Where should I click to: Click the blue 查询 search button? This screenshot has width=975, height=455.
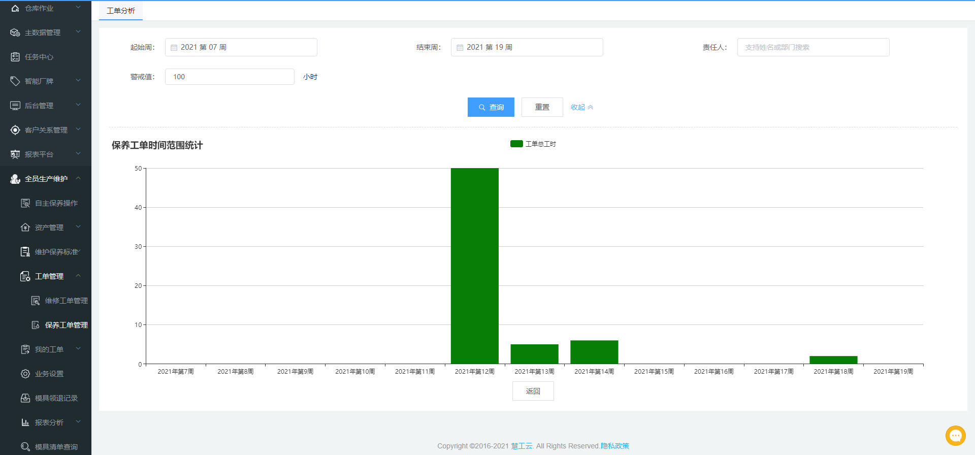point(491,107)
